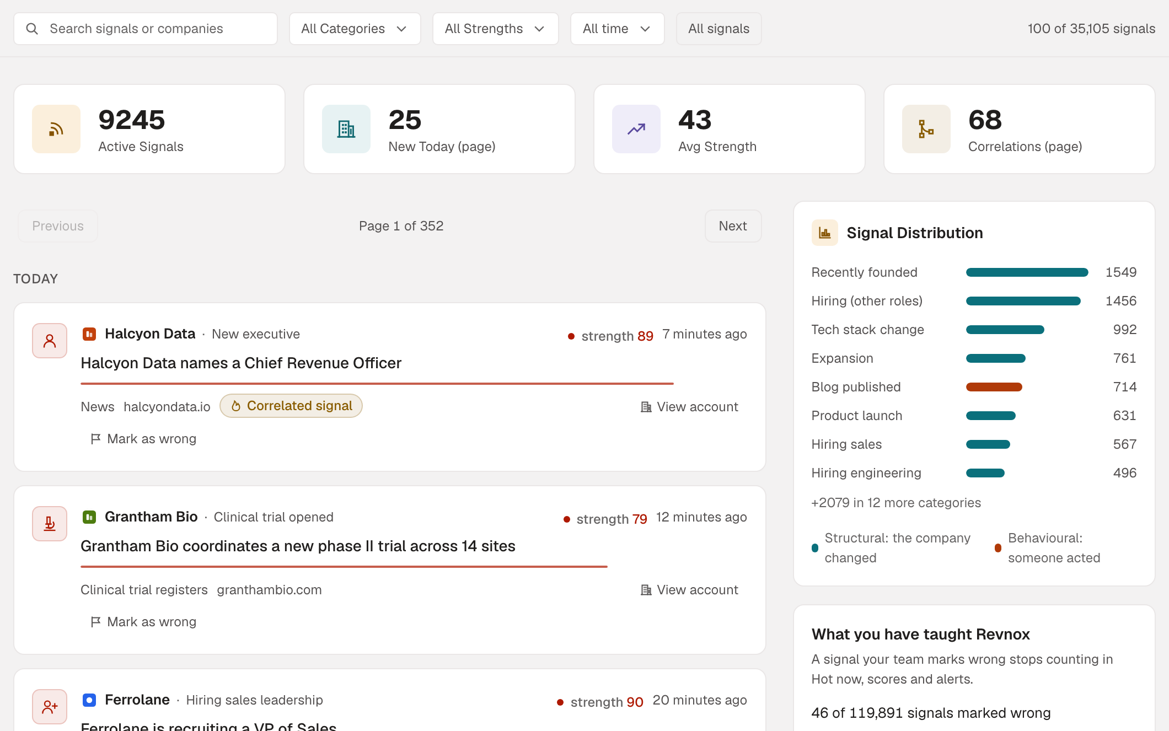Click the Ferrolane company logo
Screen dimensions: 1169x731
(89, 700)
